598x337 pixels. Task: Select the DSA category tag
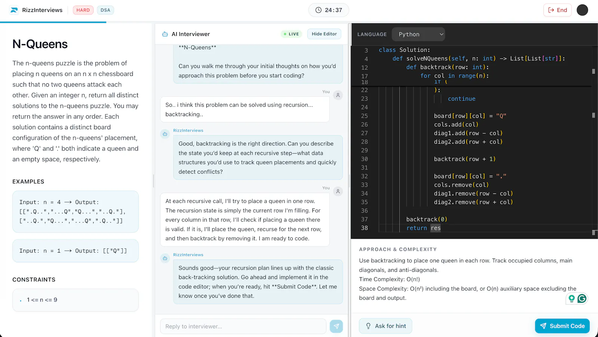pyautogui.click(x=105, y=10)
